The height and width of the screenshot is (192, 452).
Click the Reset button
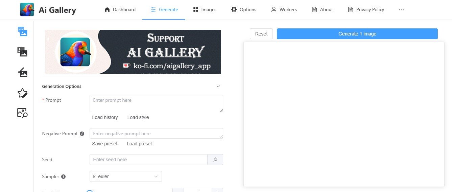261,34
